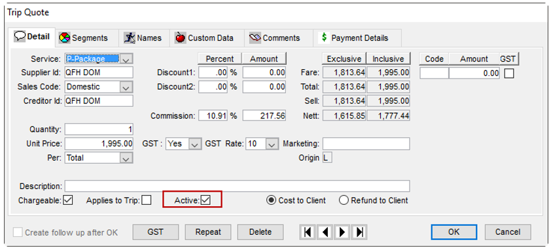Click Fare inclusive value 1,995.00

pos(388,73)
